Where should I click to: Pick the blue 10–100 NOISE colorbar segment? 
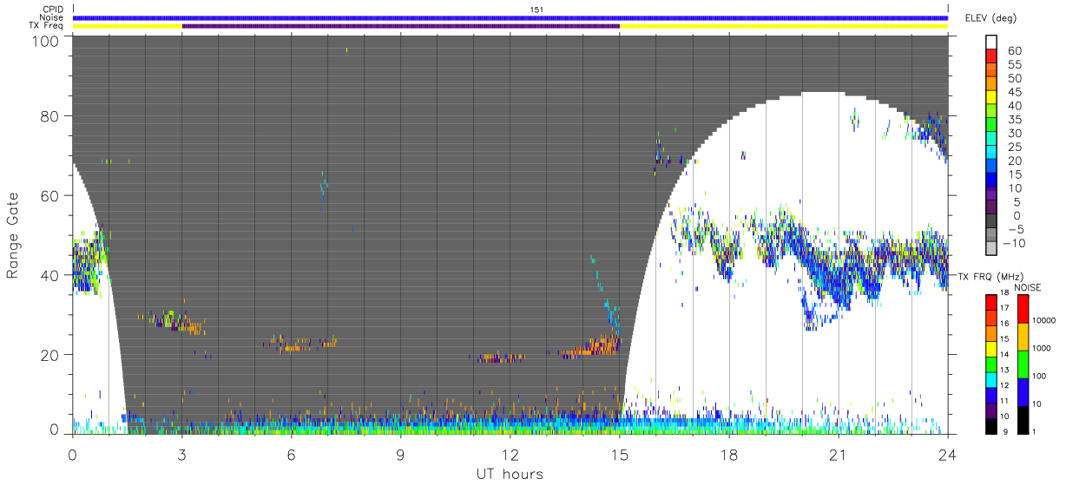point(1023,391)
